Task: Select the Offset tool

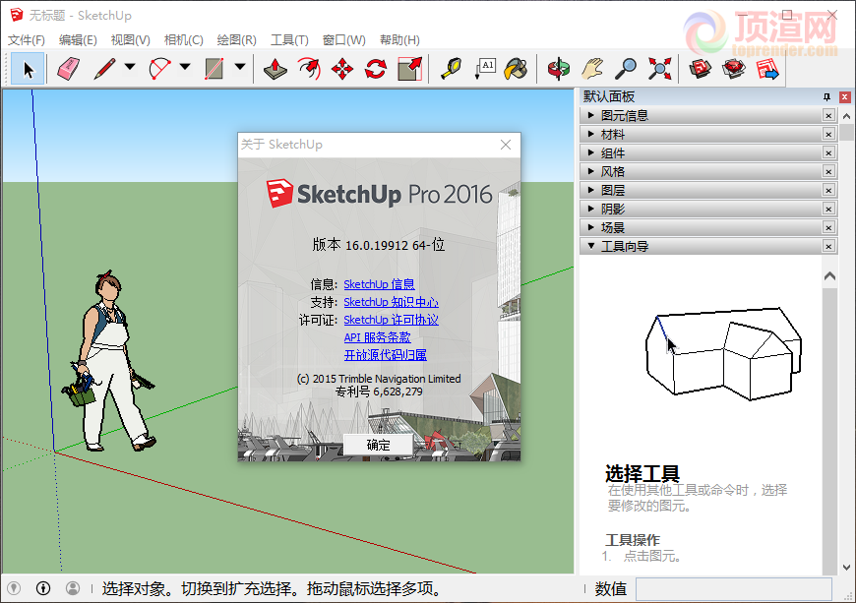Action: coord(309,69)
